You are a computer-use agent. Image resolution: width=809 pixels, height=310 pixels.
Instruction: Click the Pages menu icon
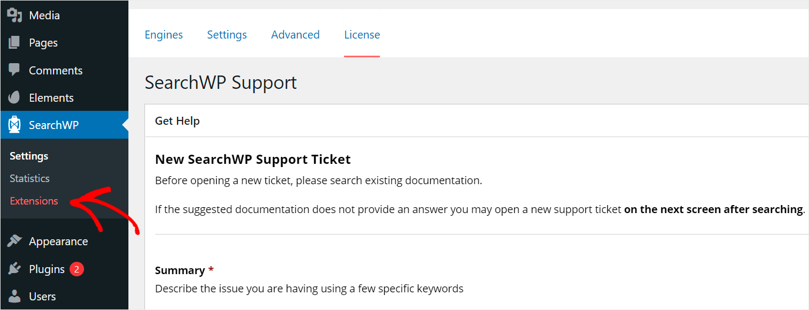click(14, 42)
